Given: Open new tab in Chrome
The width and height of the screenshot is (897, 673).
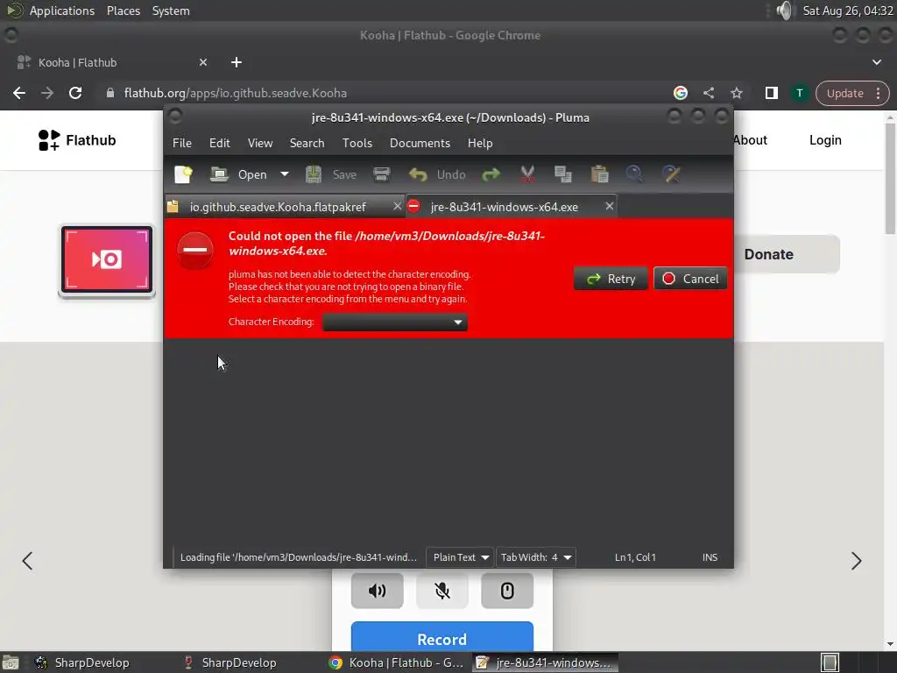Looking at the screenshot, I should pyautogui.click(x=237, y=62).
